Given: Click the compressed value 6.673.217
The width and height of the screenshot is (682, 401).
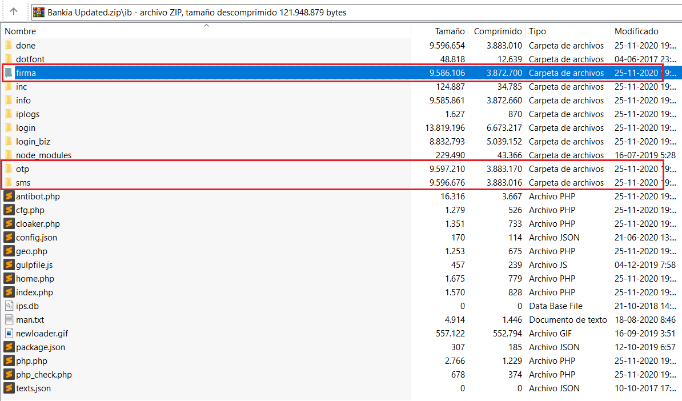Looking at the screenshot, I should [x=504, y=128].
